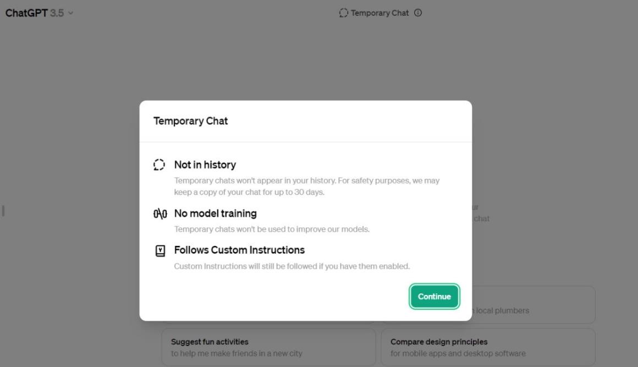Click the chevron arrow beside 3.5
The height and width of the screenshot is (367, 638).
pyautogui.click(x=70, y=13)
